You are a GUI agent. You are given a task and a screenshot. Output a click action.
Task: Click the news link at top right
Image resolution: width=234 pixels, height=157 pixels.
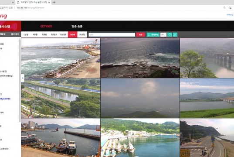click(230, 15)
